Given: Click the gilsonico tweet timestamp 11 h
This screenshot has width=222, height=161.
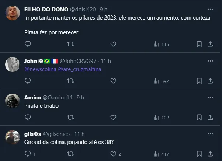Looking at the screenshot, I should tap(80, 134).
